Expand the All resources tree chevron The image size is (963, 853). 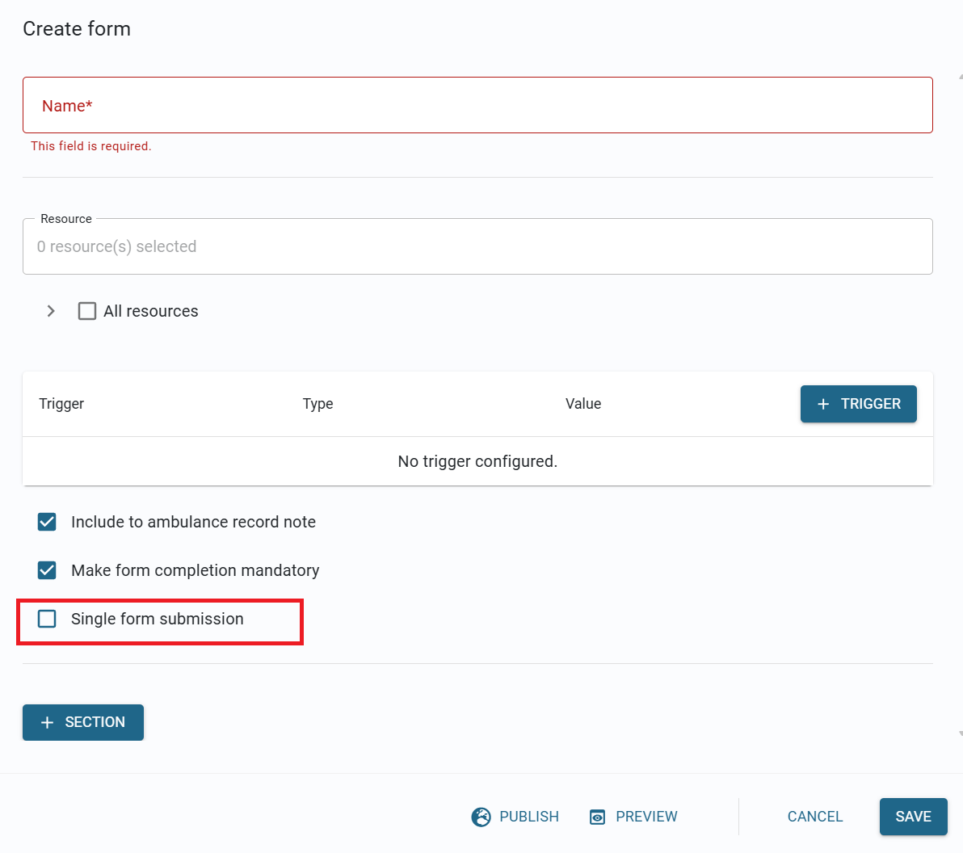pos(51,311)
